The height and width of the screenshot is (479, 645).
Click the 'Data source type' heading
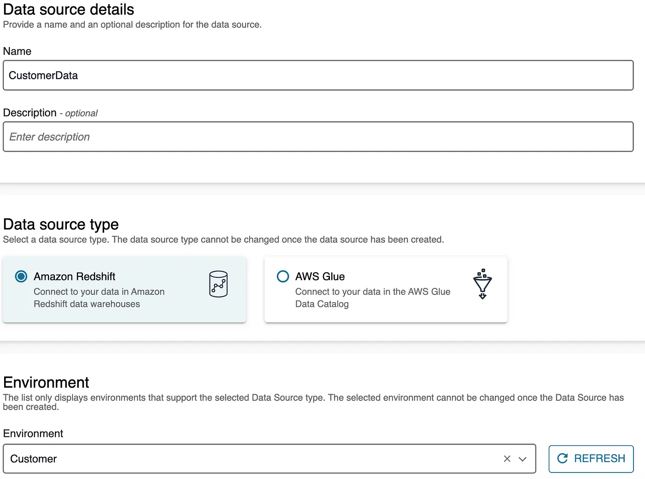click(x=61, y=224)
